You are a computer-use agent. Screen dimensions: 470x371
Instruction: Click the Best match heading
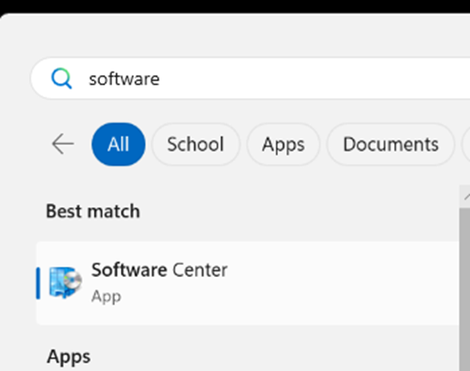[93, 211]
